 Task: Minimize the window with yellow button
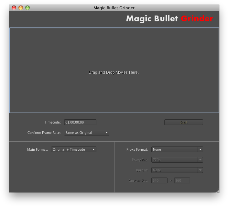point(21,8)
